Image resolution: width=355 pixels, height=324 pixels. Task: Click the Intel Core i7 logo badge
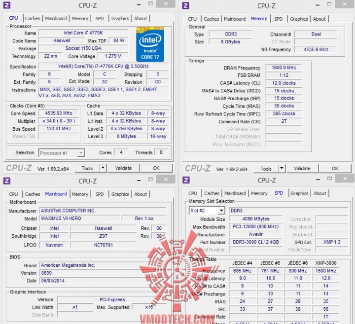coord(150,44)
